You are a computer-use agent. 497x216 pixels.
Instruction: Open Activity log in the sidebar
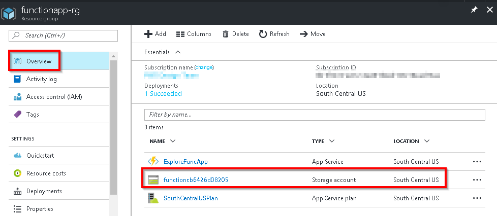point(42,79)
